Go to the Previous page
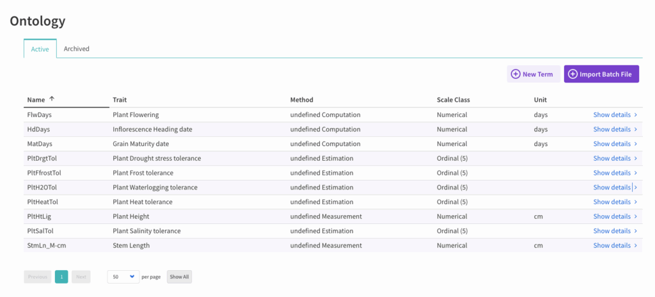 point(38,277)
